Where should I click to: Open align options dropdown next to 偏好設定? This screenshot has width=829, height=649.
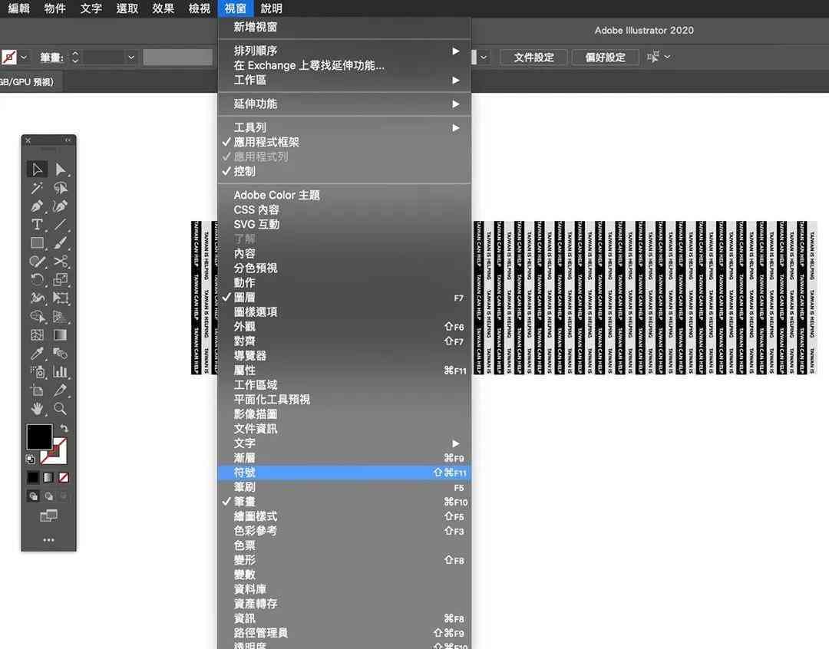[x=668, y=57]
